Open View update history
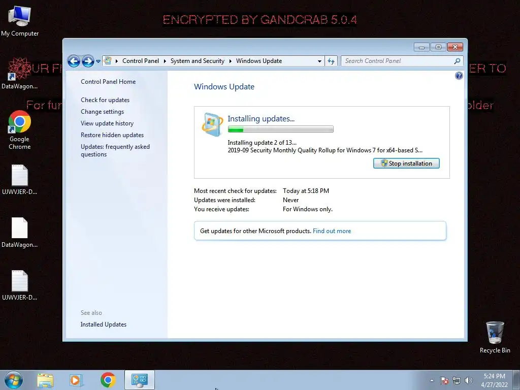520x390 pixels. click(x=107, y=123)
